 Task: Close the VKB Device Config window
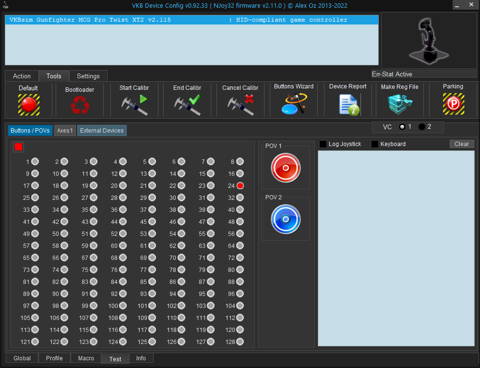click(x=471, y=5)
